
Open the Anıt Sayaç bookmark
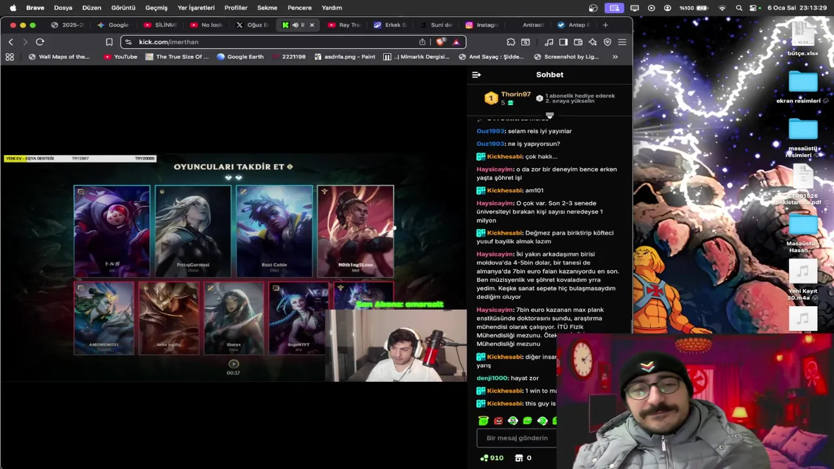[x=491, y=57]
